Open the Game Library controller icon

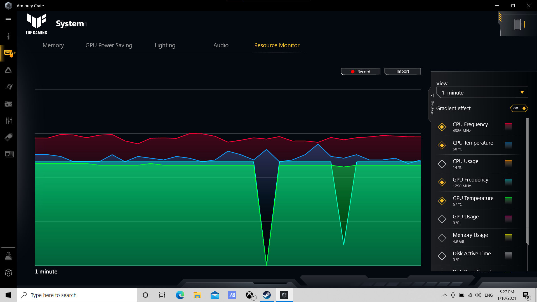click(8, 104)
